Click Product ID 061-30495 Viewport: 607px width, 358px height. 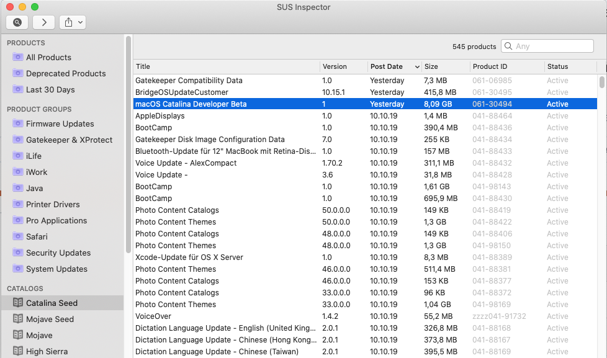pos(492,92)
